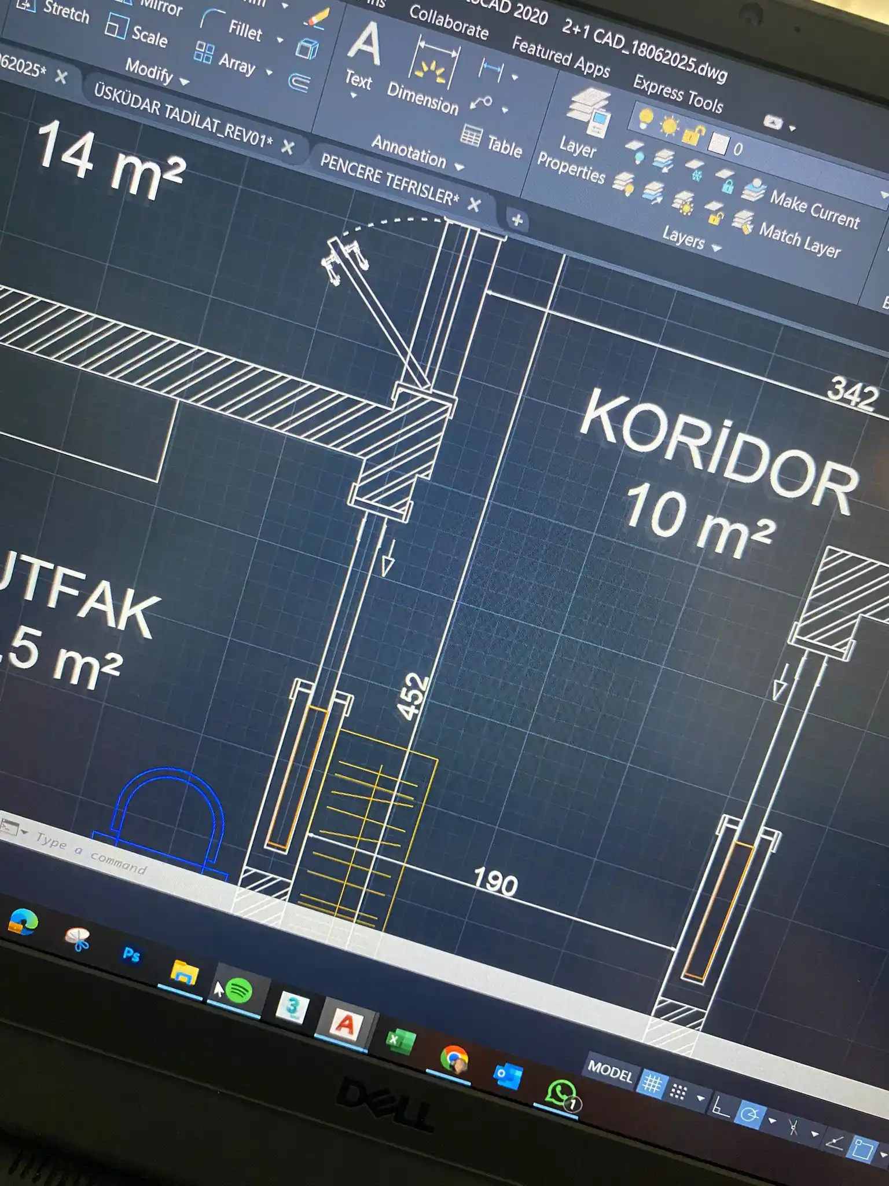Open Spotify from the taskbar

[x=238, y=991]
